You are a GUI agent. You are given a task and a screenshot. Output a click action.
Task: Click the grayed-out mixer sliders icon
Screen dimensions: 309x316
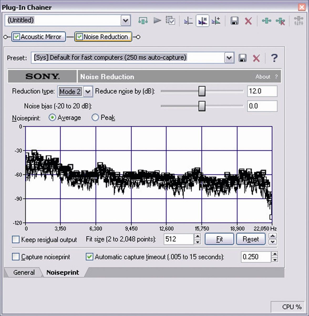pyautogui.click(x=298, y=21)
